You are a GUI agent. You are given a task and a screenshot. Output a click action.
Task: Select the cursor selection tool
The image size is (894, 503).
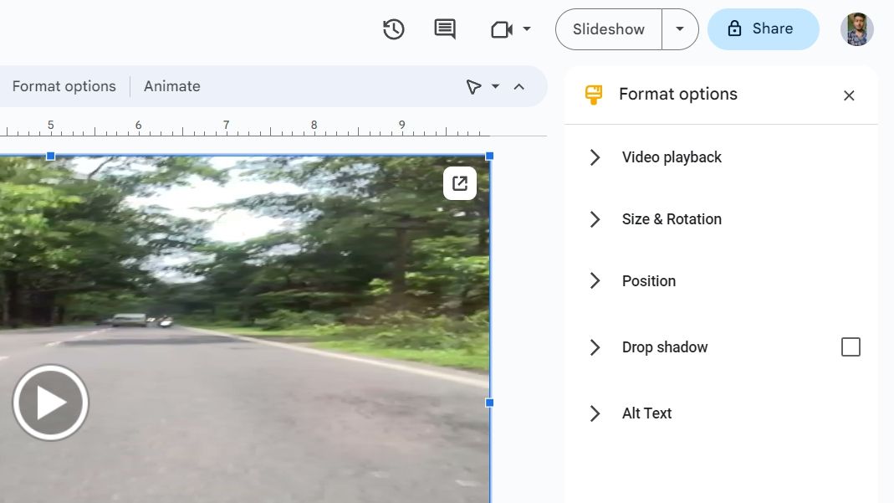(x=474, y=85)
